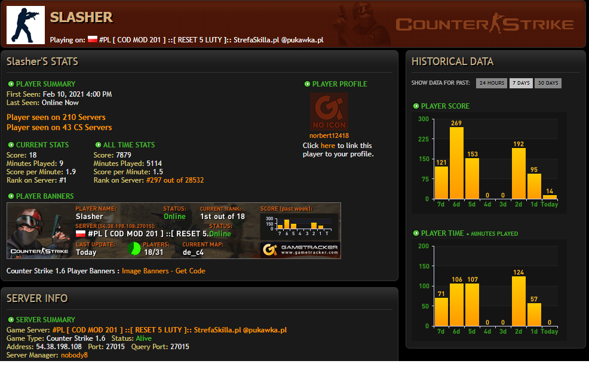Open the #297 out of 28532 rank link
This screenshot has width=589, height=376.
coord(175,180)
